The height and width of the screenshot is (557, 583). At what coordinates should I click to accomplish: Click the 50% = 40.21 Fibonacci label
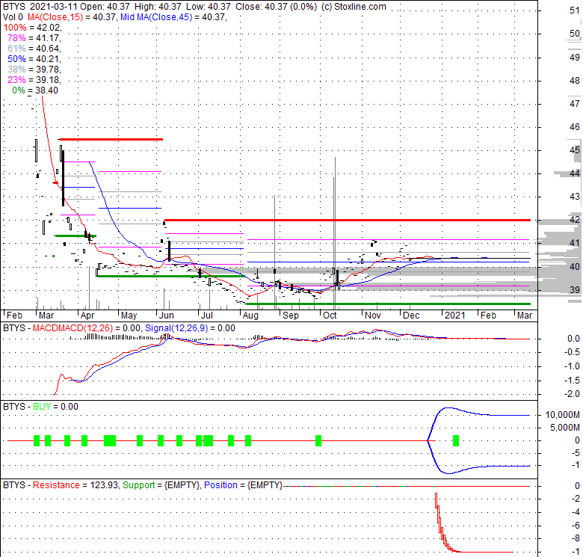click(x=34, y=59)
